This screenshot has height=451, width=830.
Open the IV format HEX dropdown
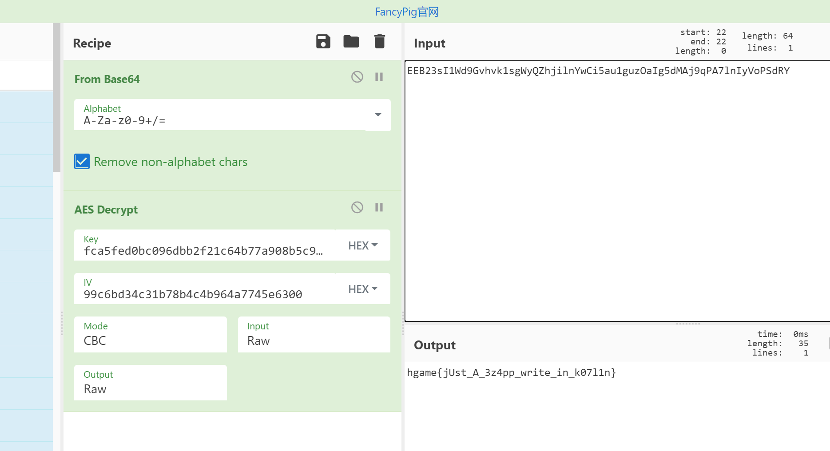coord(362,289)
